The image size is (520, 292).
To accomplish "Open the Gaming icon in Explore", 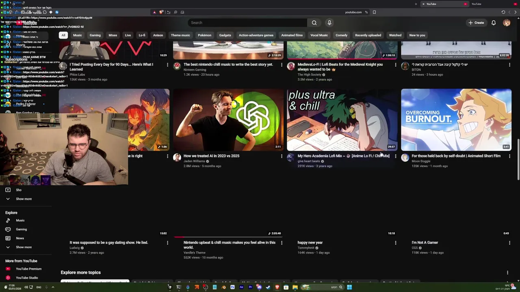I will tap(8, 230).
